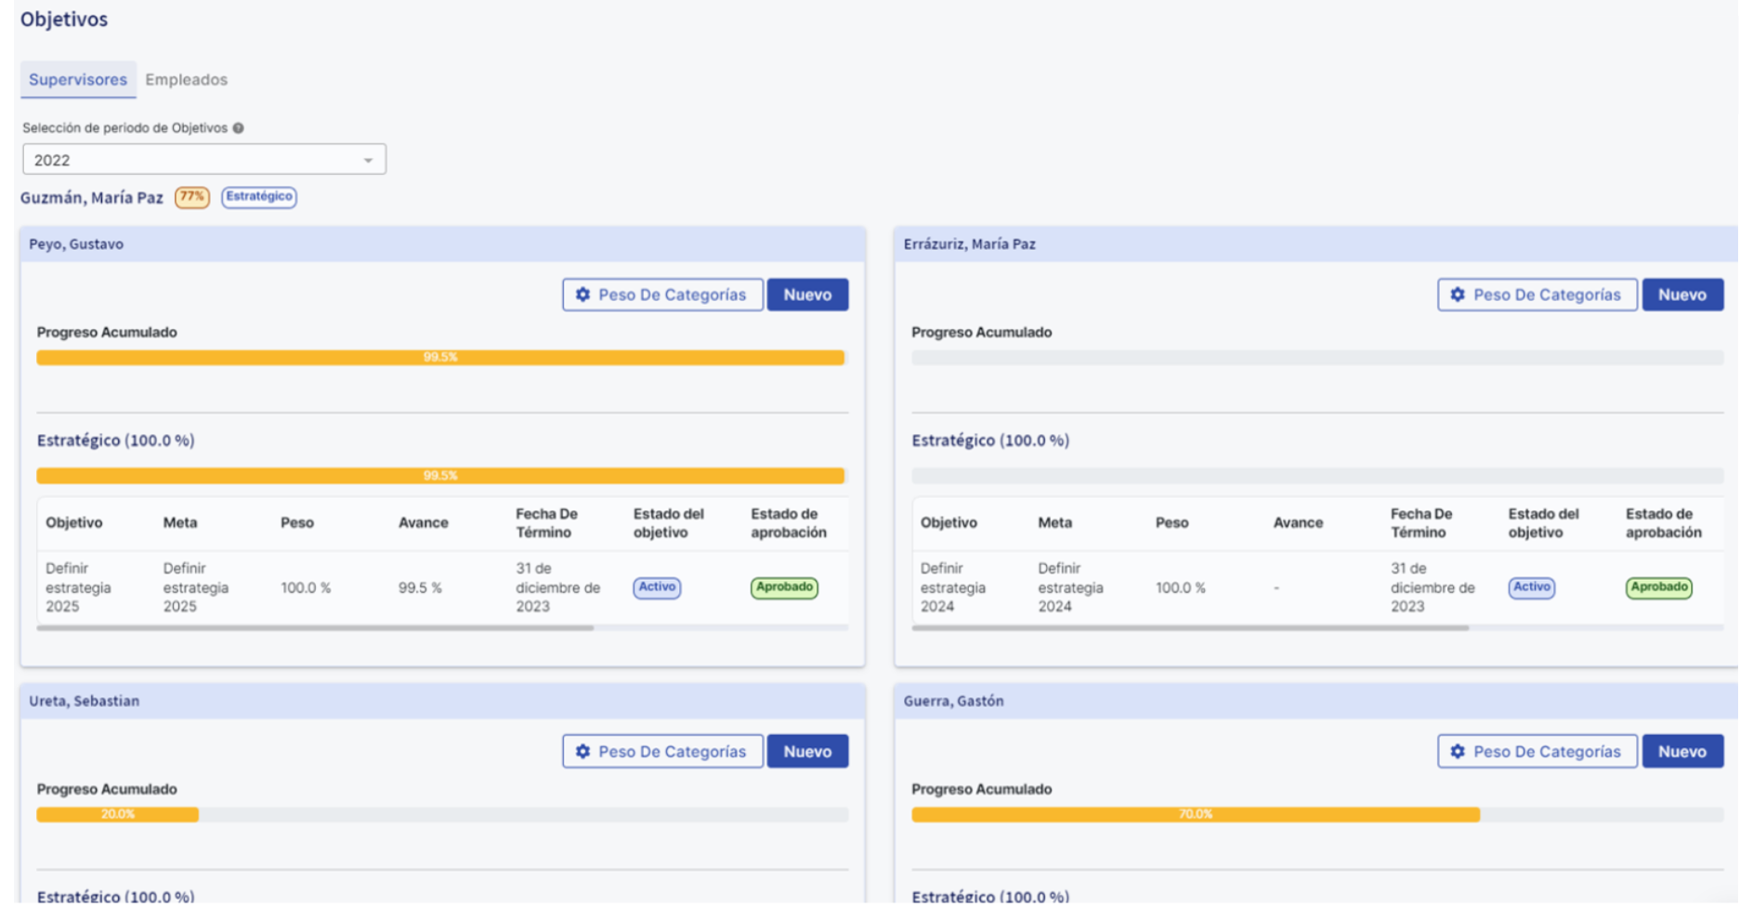Create new objective for Guerra, Gastón
This screenshot has height=907, width=1740.
pyautogui.click(x=1681, y=752)
